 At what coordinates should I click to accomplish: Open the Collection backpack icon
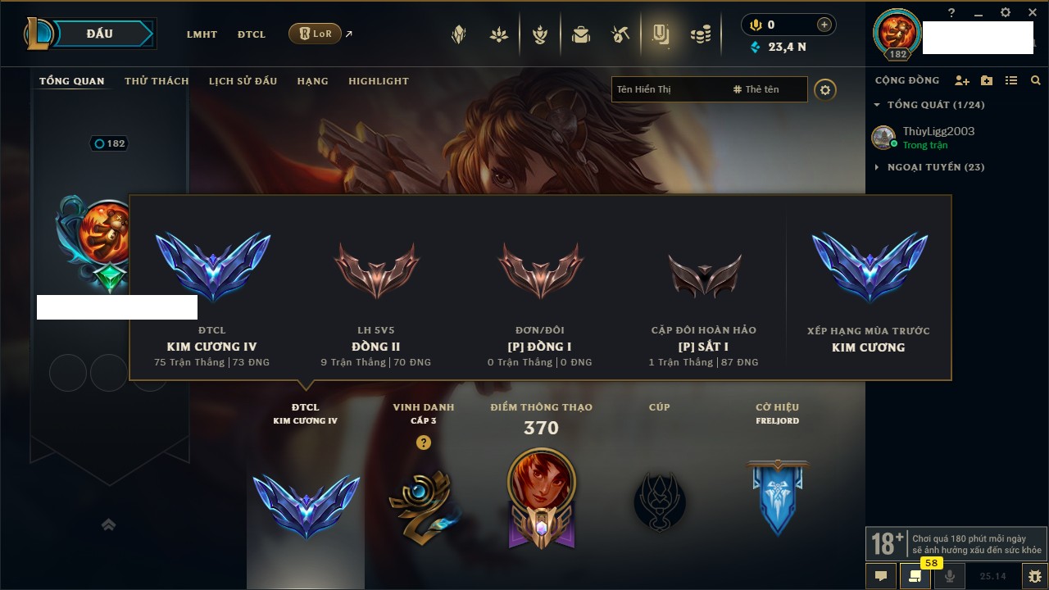(x=581, y=34)
